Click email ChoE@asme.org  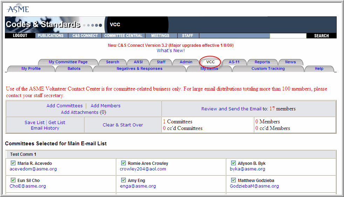pyautogui.click(x=28, y=186)
